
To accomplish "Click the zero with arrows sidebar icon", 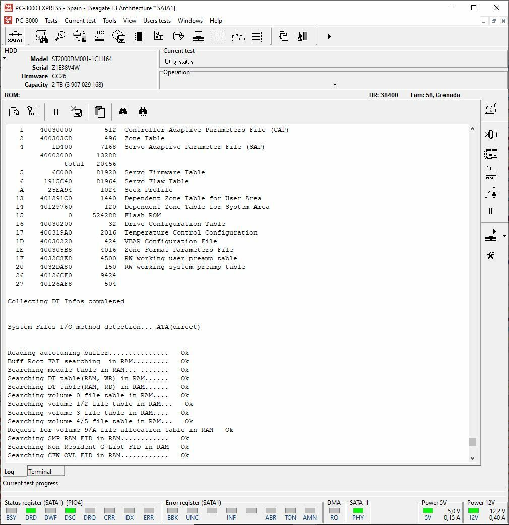I will point(490,134).
